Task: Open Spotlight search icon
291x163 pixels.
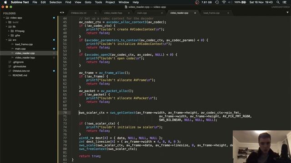Action: [278, 2]
